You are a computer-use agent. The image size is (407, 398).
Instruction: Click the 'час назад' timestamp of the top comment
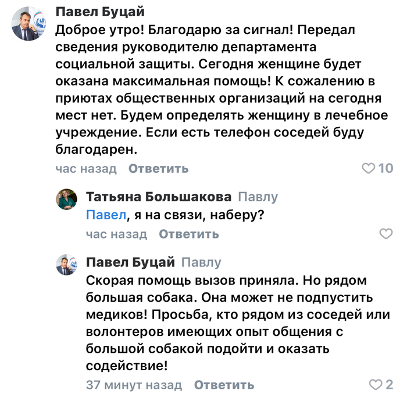tap(86, 169)
